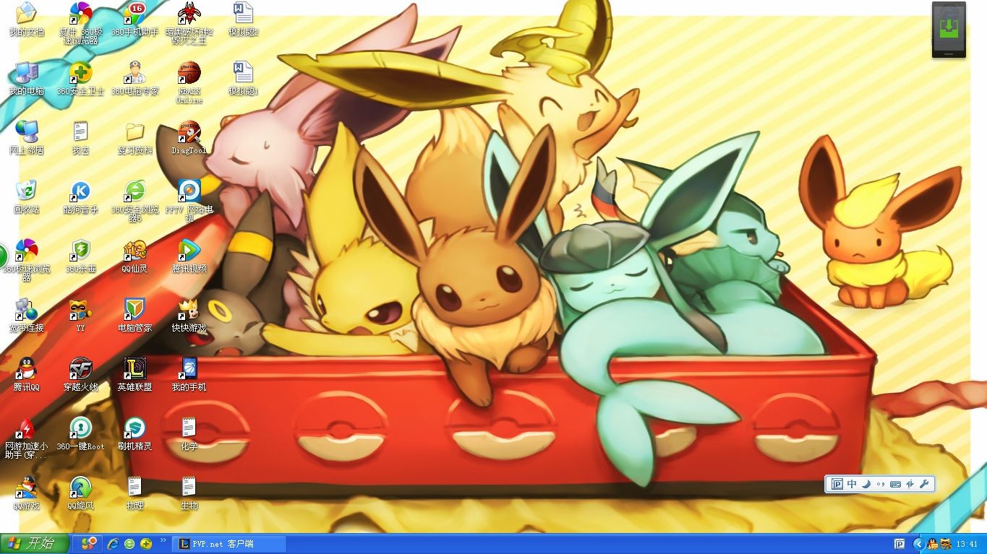Image resolution: width=987 pixels, height=554 pixels.
Task: Click the taskbar language bar P icon
Action: (900, 544)
